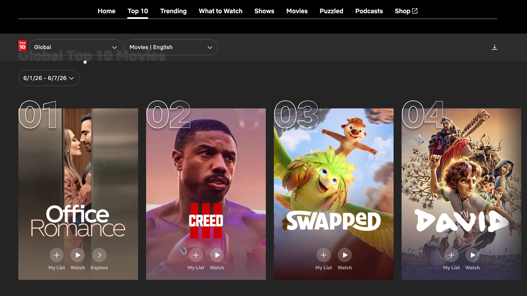
Task: Open the external Shop link icon
Action: [415, 11]
